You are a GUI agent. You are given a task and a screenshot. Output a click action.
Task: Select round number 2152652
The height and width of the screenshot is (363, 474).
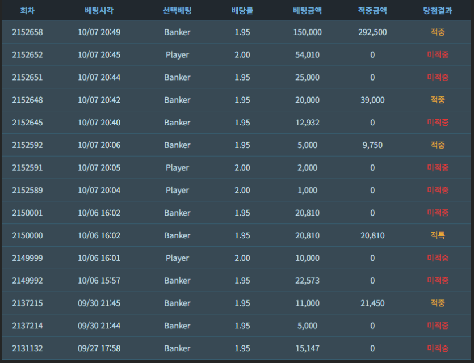coord(27,54)
